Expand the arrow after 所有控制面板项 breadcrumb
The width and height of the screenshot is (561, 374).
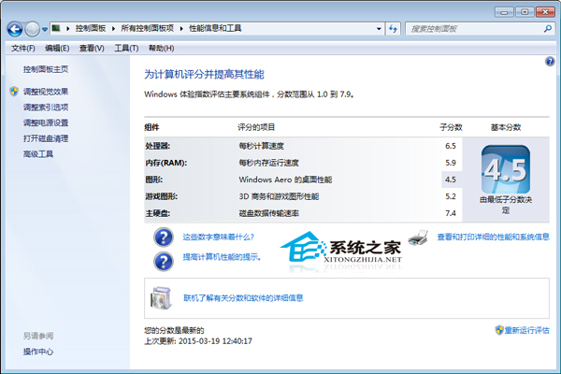pos(181,28)
